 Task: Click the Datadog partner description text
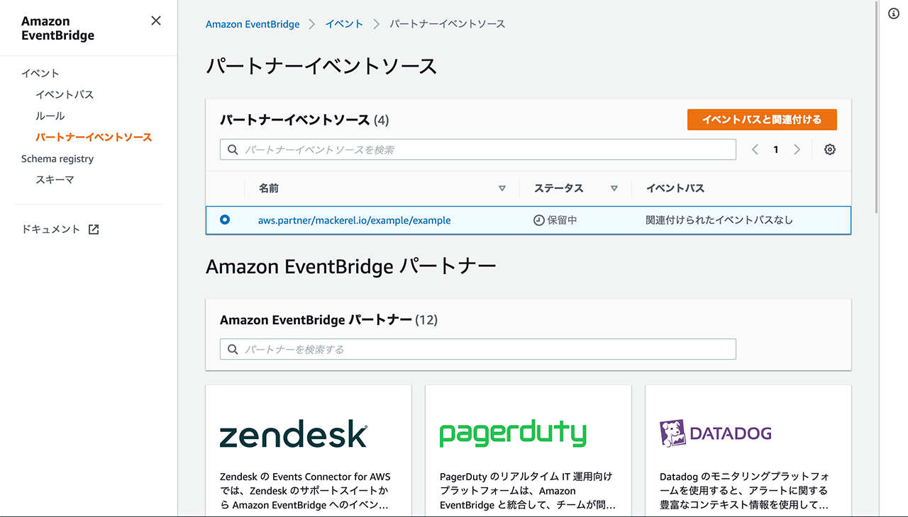click(x=744, y=491)
